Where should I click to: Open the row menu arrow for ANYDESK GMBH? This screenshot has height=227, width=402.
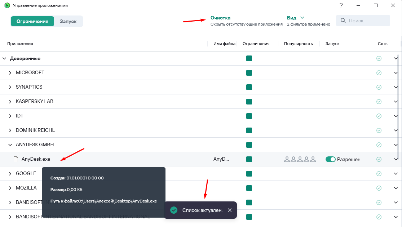pos(396,145)
